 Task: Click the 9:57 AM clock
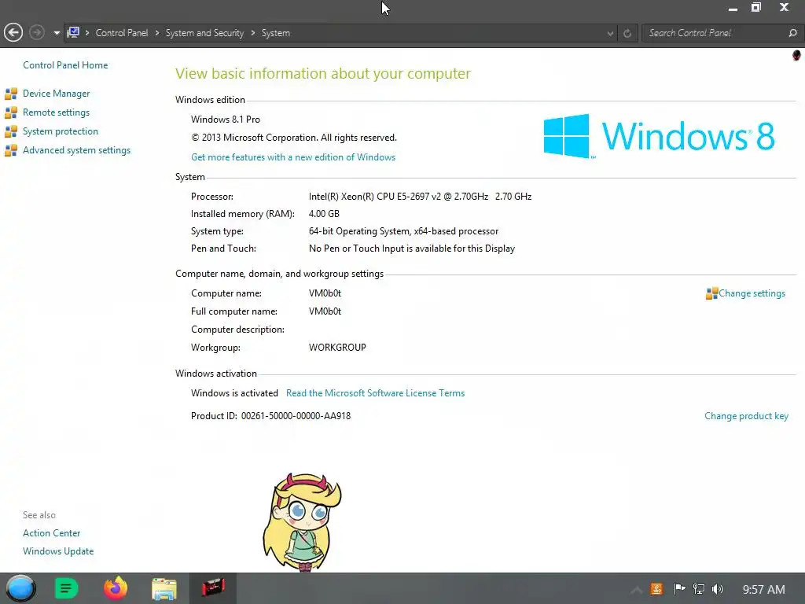coord(763,590)
